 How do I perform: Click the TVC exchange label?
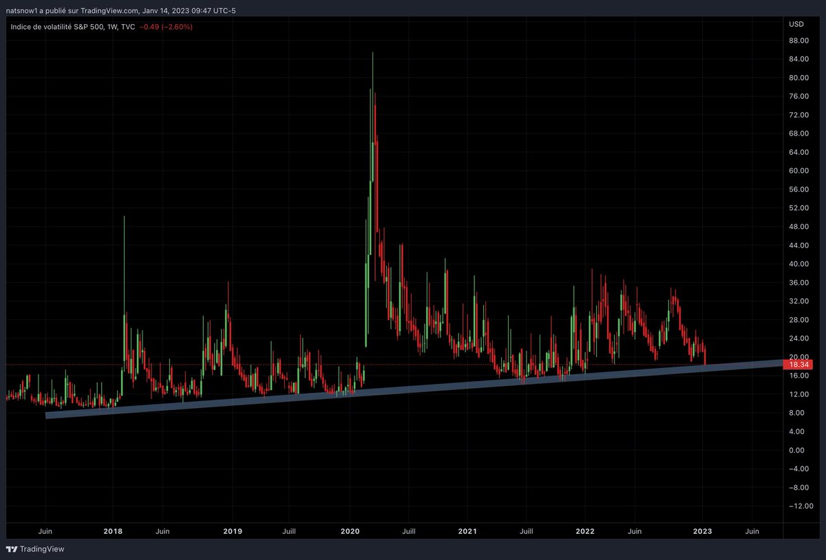pos(127,27)
